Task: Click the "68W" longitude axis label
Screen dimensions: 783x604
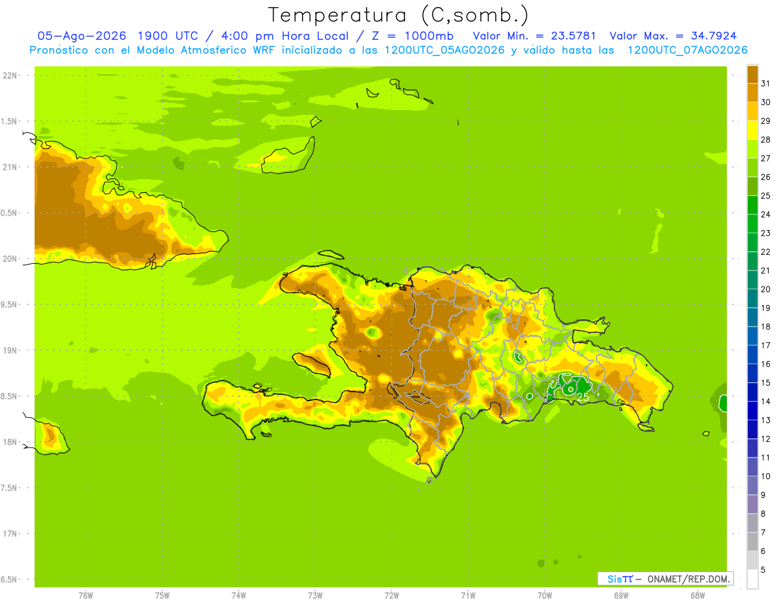Action: [697, 595]
